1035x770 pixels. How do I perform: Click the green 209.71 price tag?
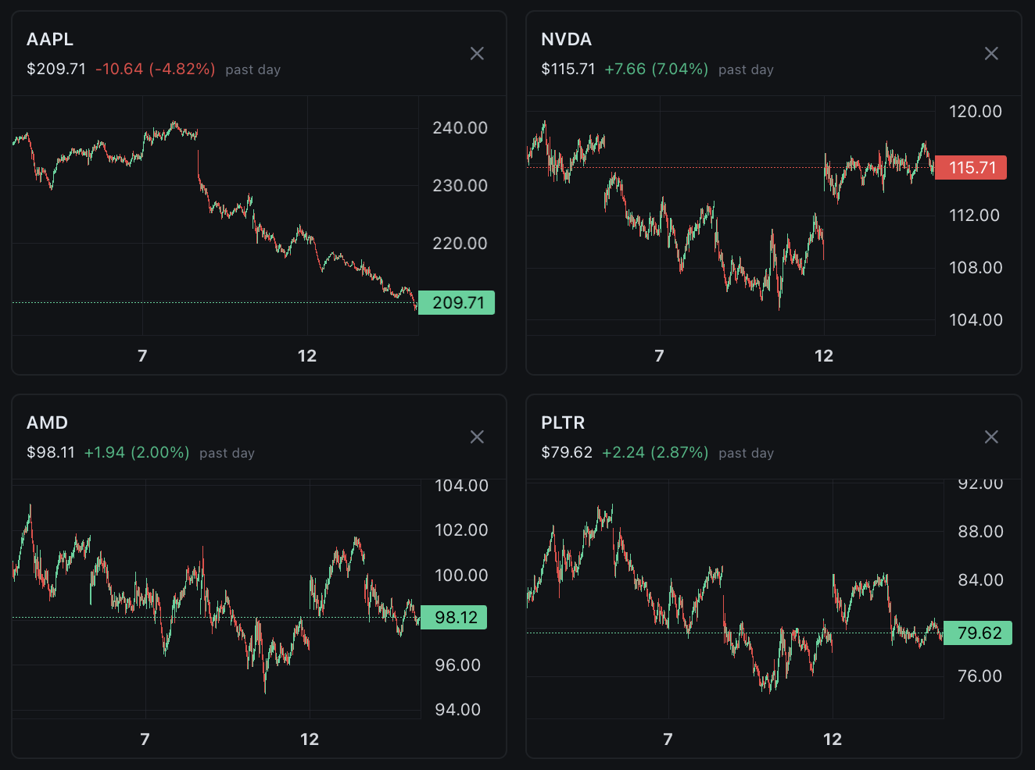[457, 302]
